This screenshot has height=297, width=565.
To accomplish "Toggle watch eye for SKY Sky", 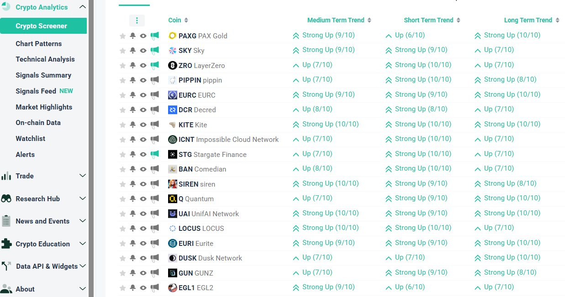I will point(143,51).
